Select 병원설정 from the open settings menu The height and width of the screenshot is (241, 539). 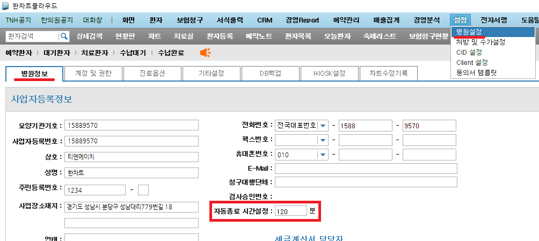point(469,32)
